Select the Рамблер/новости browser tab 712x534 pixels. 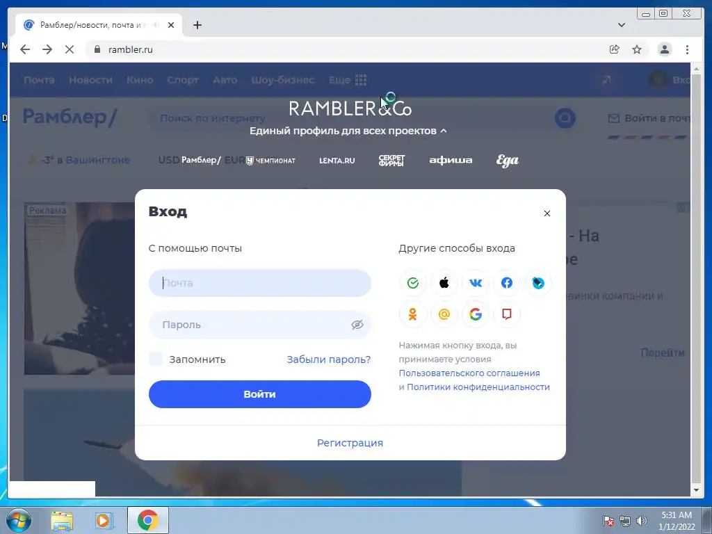pos(99,25)
